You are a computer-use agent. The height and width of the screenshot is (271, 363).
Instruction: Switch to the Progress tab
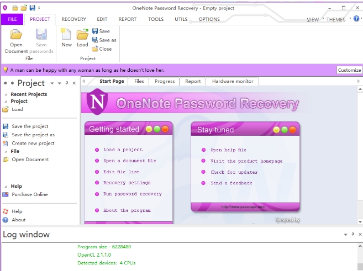click(x=165, y=81)
